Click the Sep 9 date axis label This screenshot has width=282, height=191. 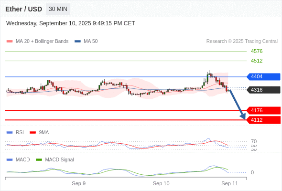tap(78, 183)
